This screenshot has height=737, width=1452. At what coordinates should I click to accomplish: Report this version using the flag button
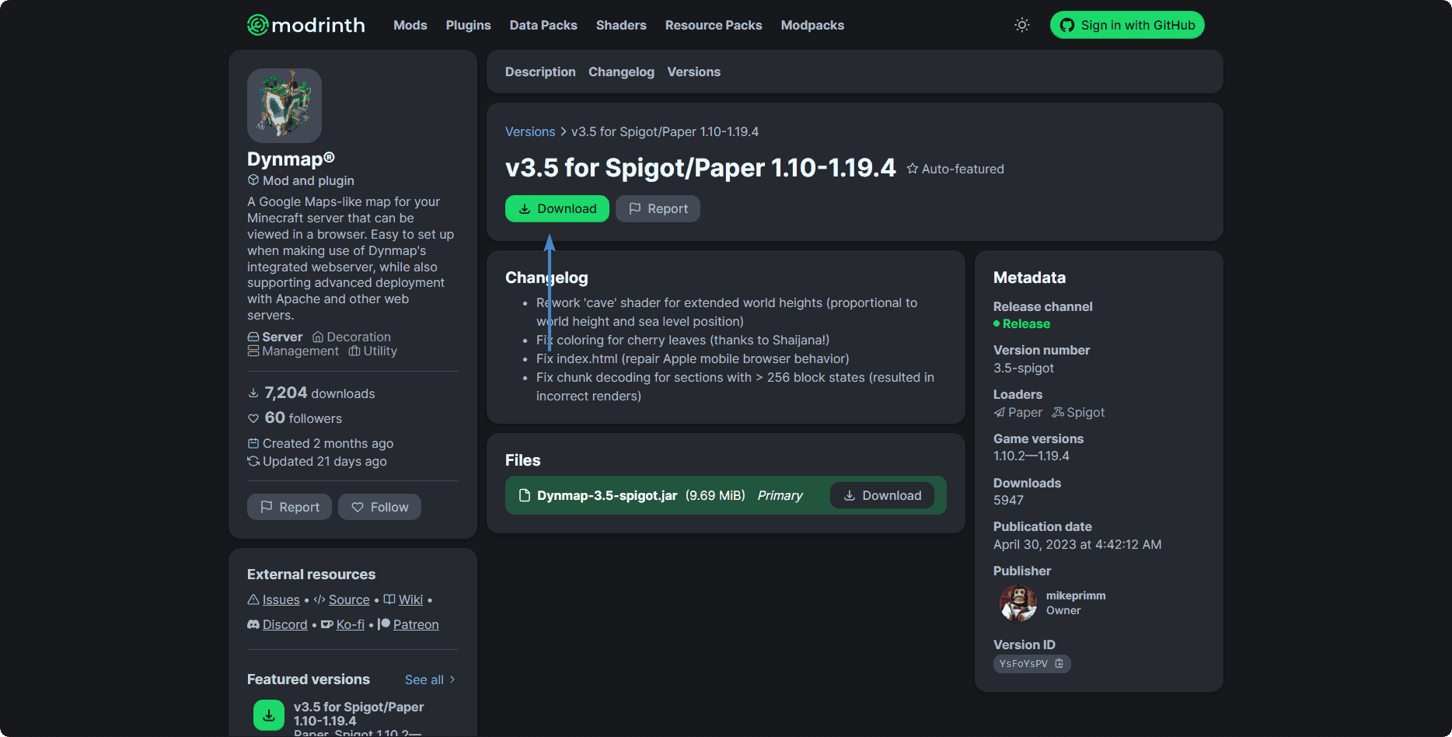[x=658, y=209]
